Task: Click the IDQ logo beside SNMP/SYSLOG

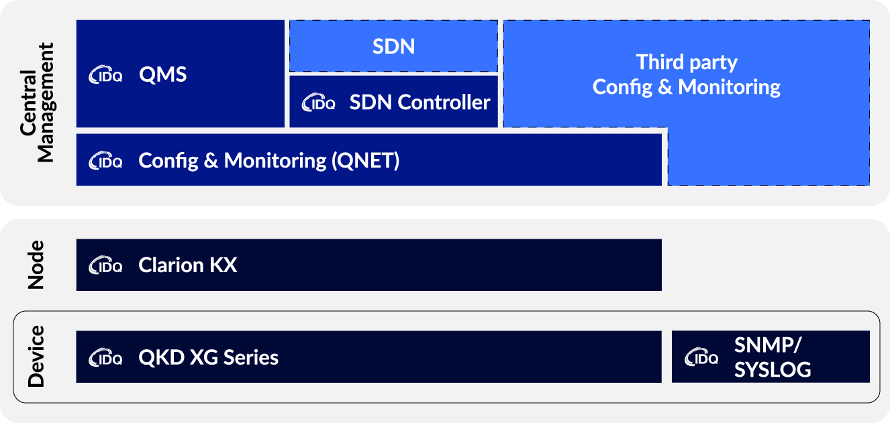Action: [x=701, y=358]
